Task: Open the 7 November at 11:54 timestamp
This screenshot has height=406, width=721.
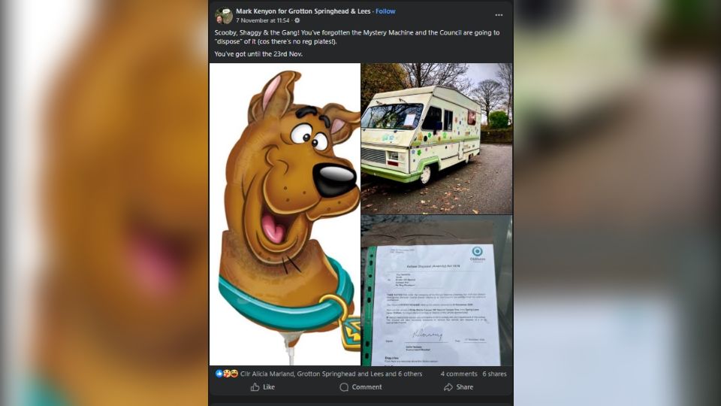Action: point(263,20)
